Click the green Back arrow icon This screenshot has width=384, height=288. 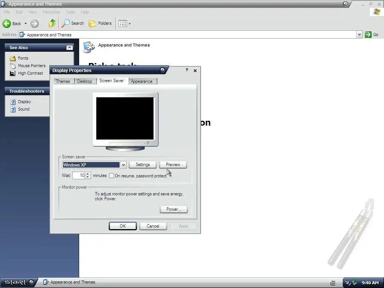tap(7, 24)
